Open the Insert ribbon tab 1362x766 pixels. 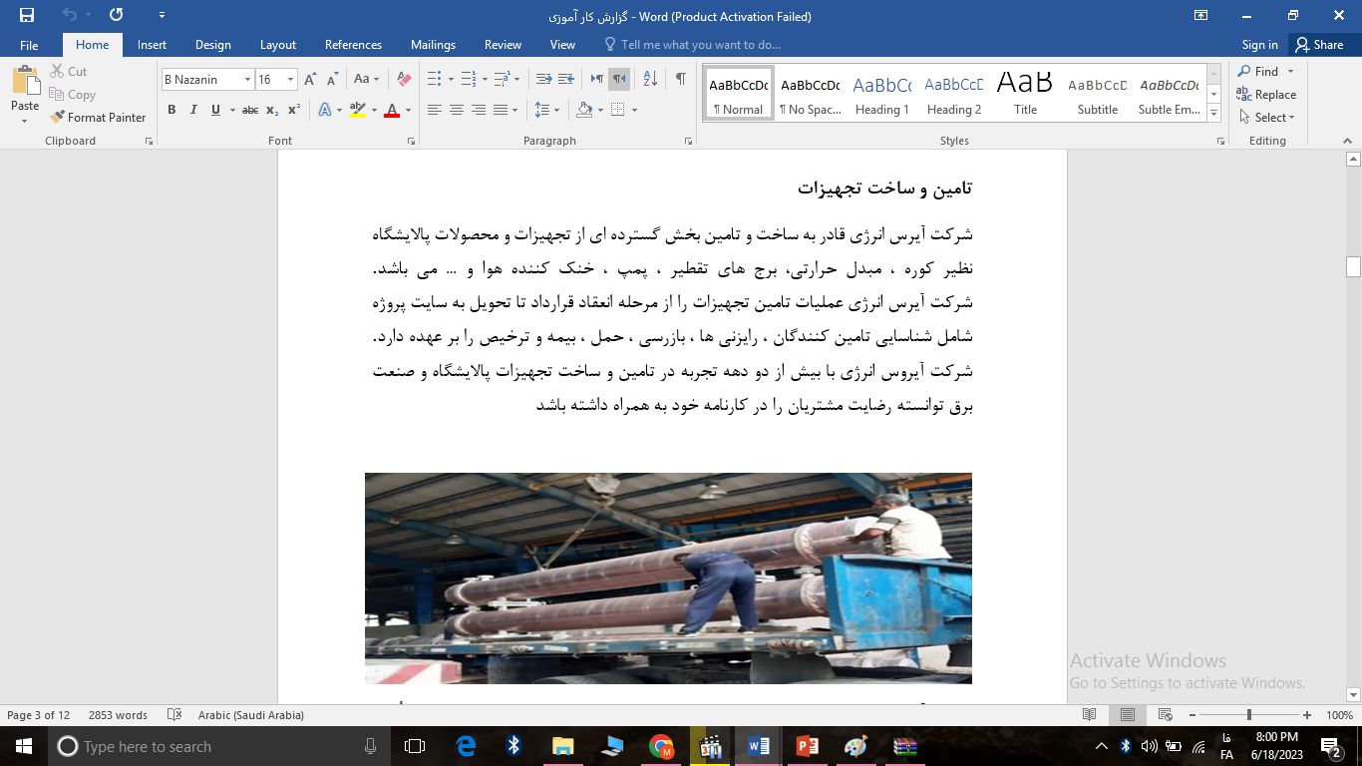[x=152, y=45]
